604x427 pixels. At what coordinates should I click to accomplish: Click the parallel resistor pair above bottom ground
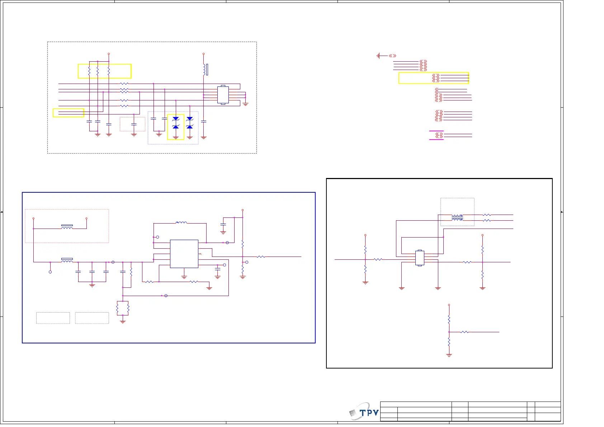(x=123, y=308)
